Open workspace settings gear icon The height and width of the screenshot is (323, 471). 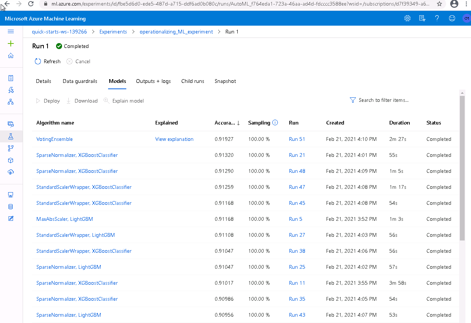pos(407,18)
